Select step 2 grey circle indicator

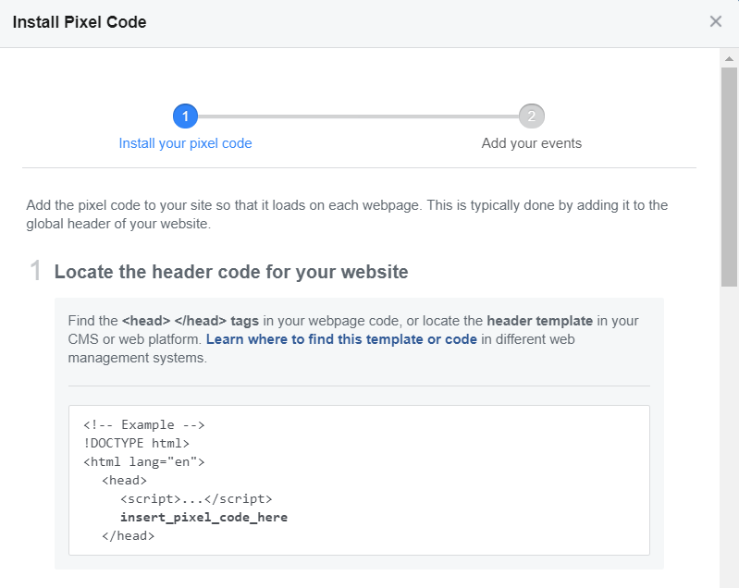[x=532, y=116]
